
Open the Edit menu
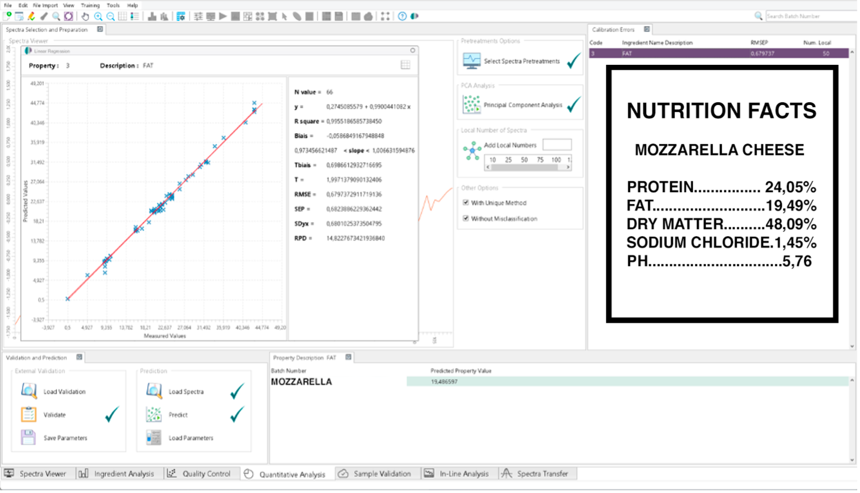point(23,5)
